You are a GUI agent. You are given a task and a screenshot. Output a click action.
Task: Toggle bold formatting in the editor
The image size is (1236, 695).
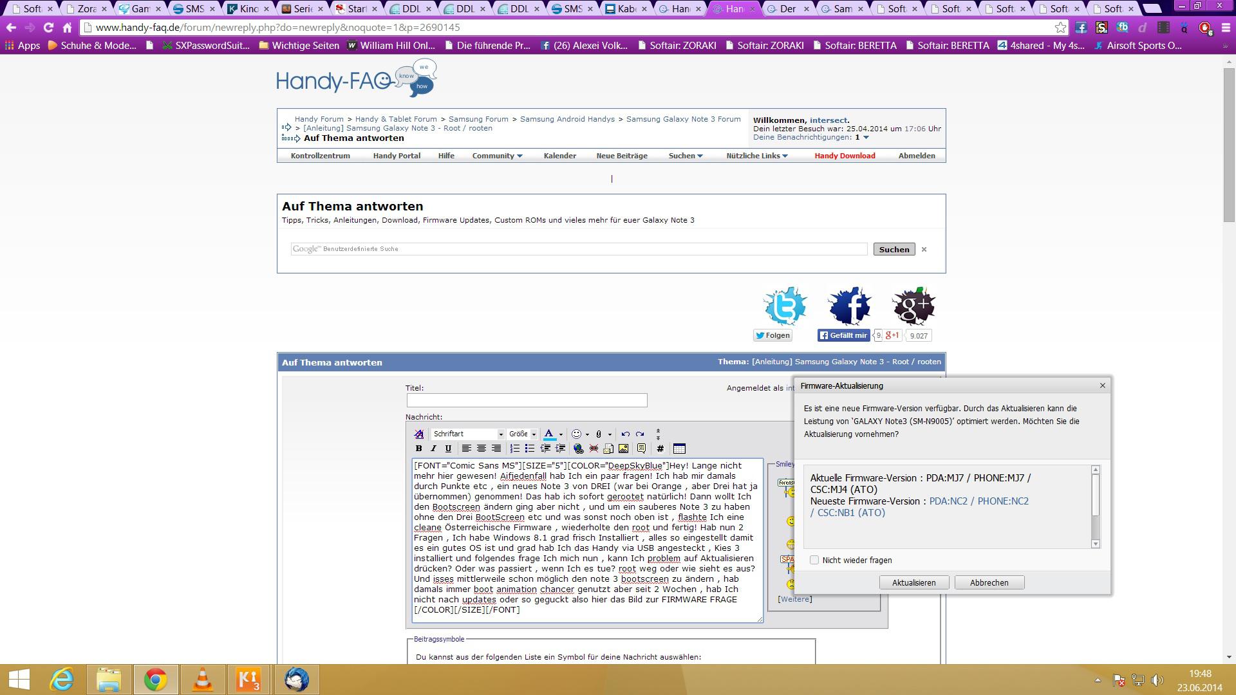pyautogui.click(x=418, y=449)
